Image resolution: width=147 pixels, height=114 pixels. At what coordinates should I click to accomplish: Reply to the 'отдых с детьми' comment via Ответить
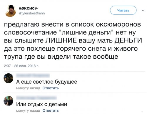pyautogui.click(x=51, y=110)
